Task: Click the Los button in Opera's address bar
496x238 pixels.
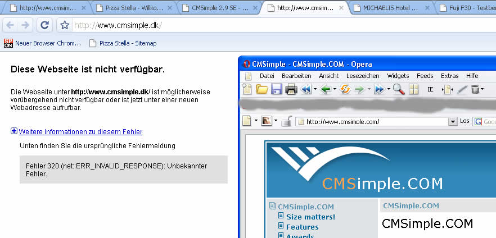Action: pos(465,121)
